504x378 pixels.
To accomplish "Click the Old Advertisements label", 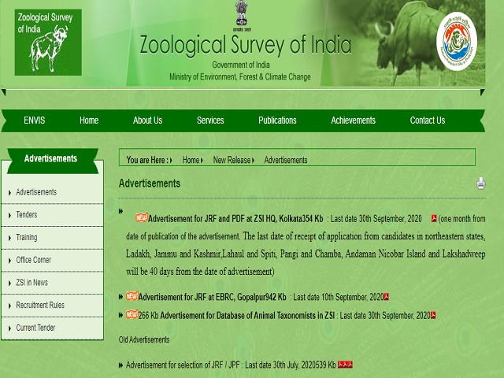I will click(x=144, y=339).
